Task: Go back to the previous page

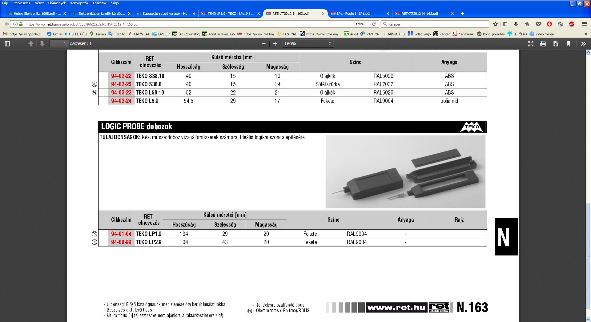Action: point(6,24)
